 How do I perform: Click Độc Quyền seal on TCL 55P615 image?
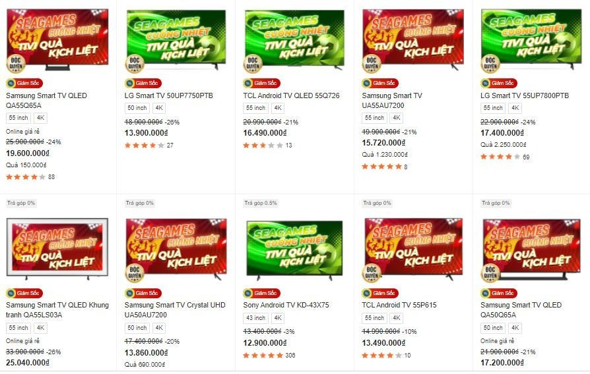pos(372,273)
